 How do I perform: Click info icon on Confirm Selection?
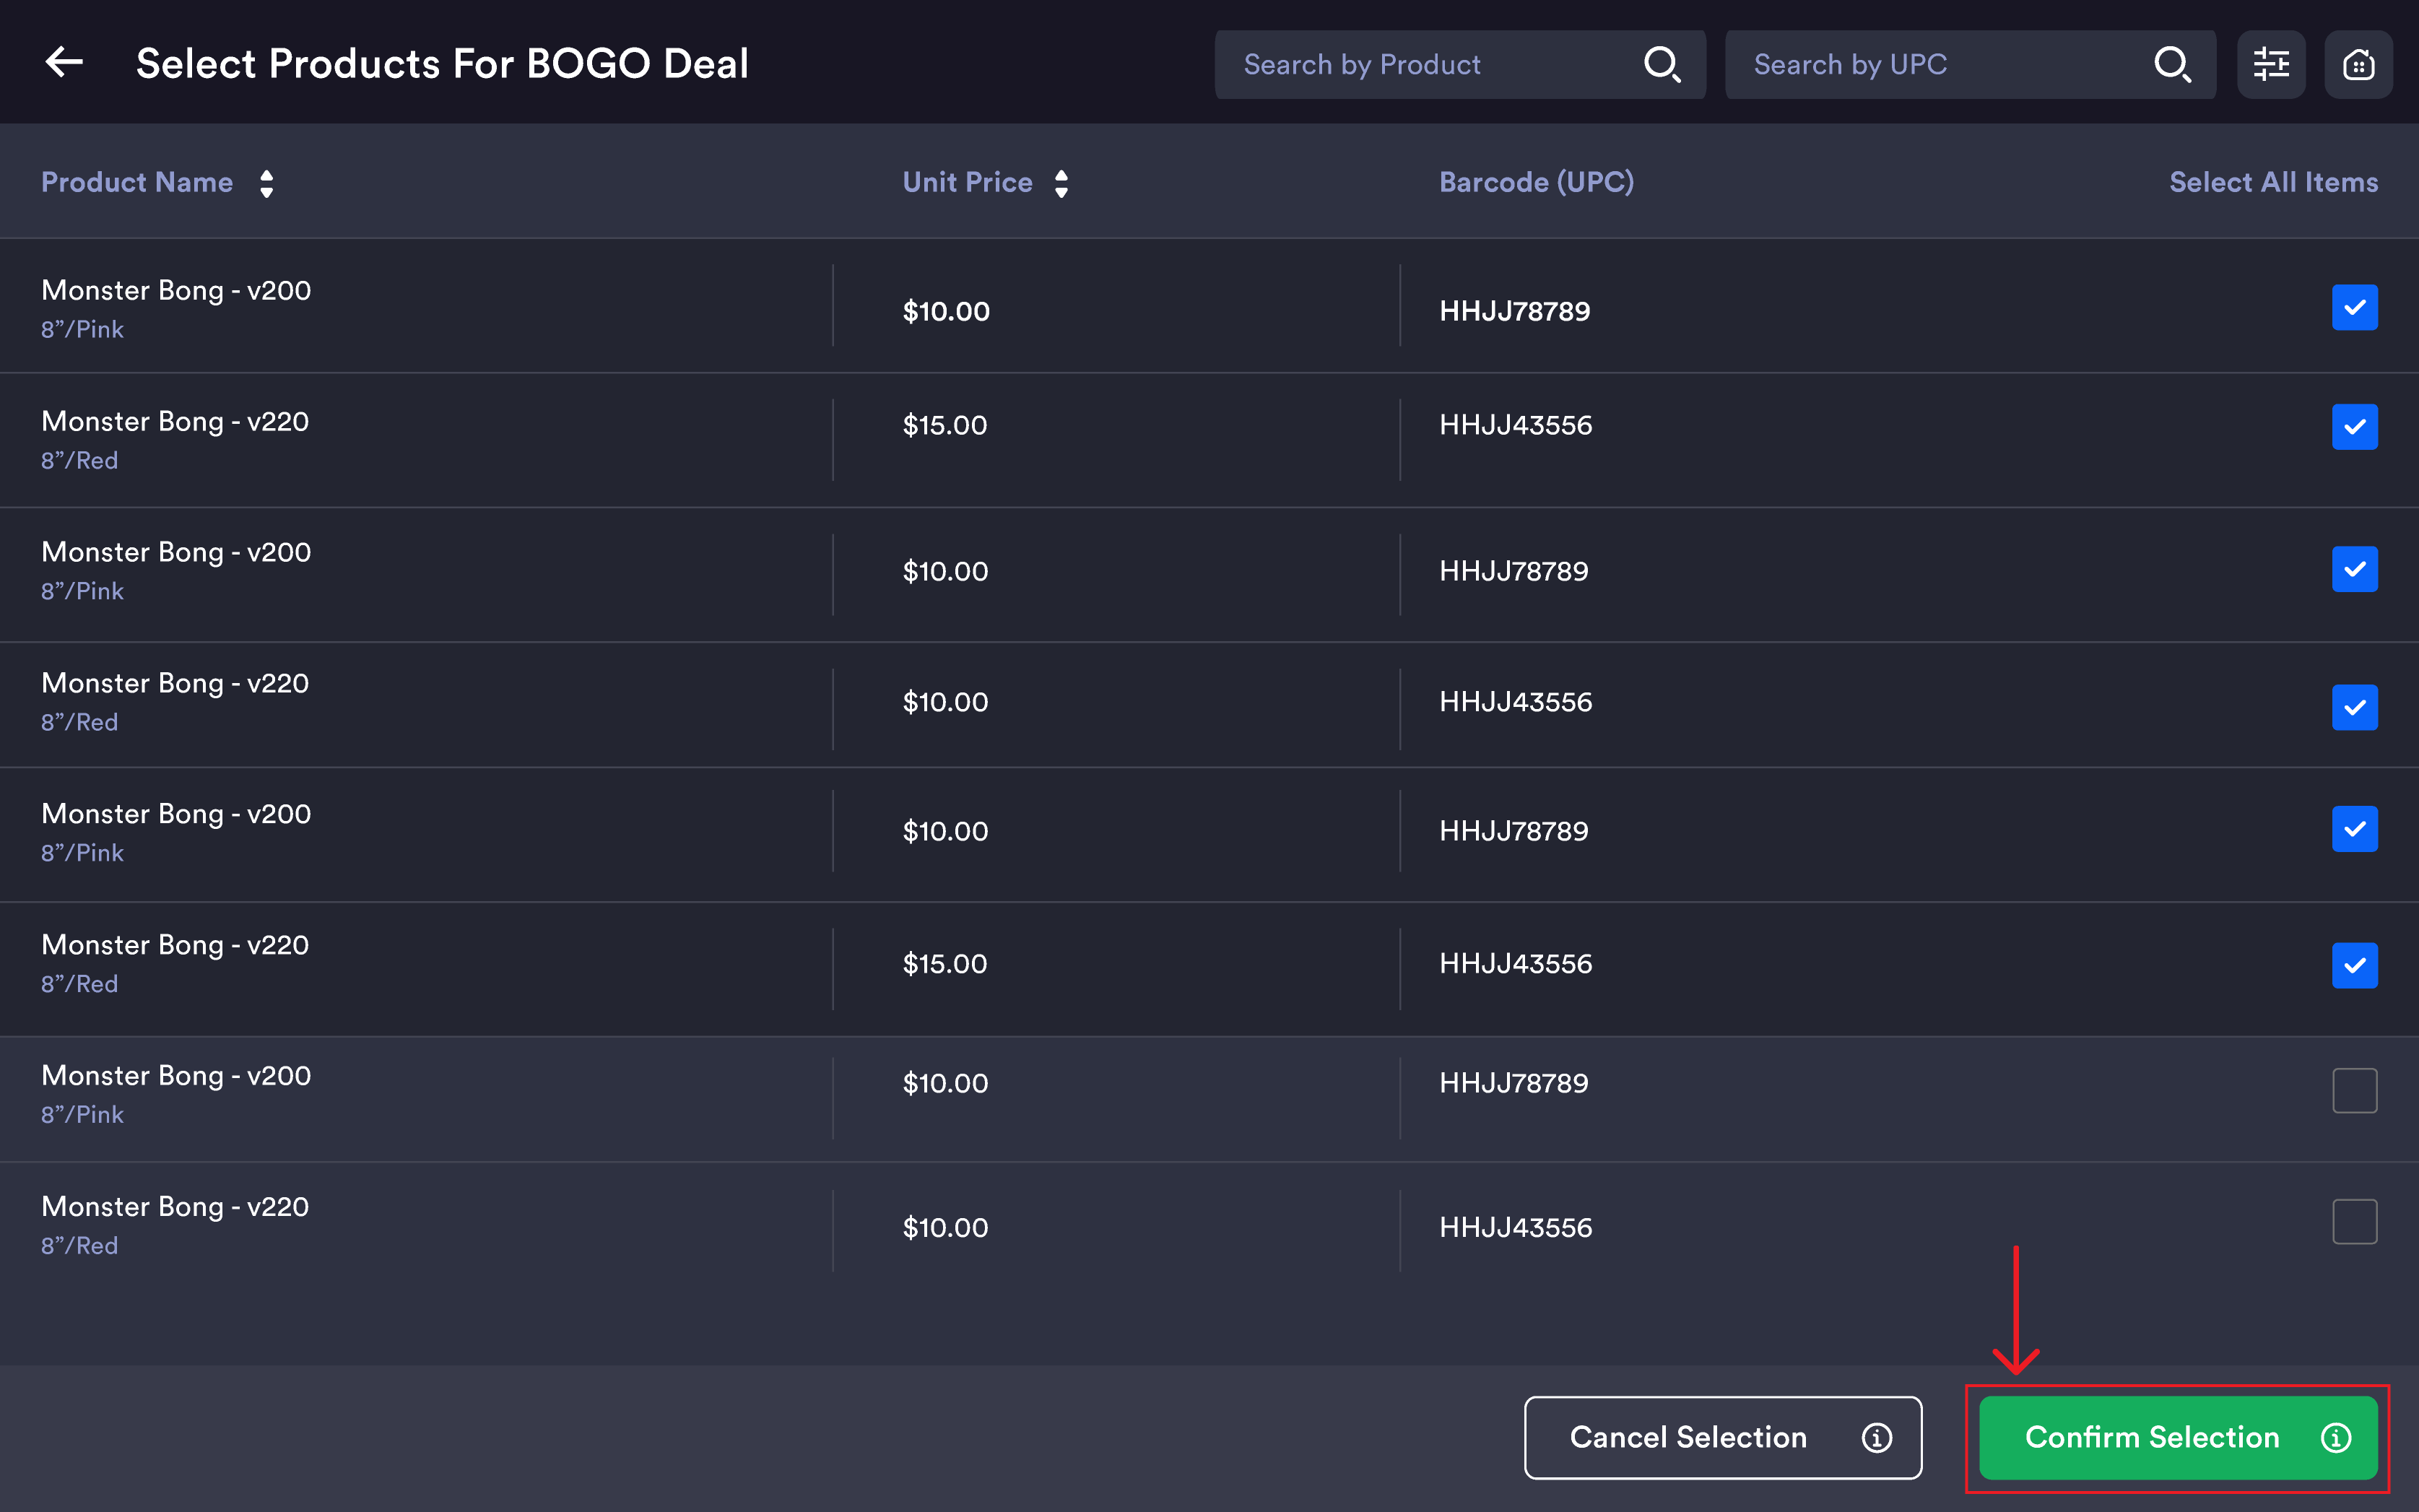pos(2335,1437)
